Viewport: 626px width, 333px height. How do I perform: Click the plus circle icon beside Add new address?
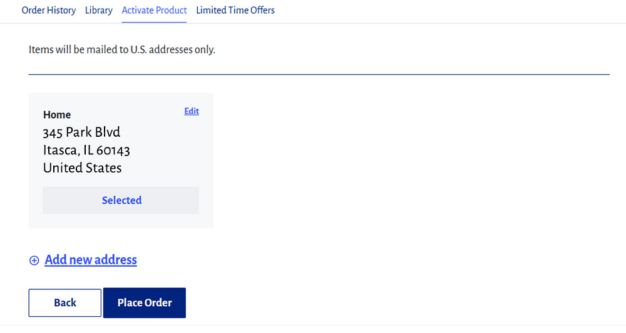tap(34, 261)
